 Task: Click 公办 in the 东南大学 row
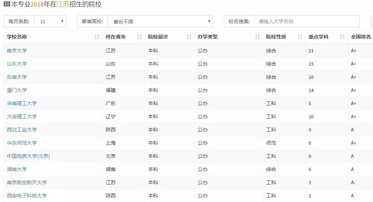pyautogui.click(x=203, y=77)
